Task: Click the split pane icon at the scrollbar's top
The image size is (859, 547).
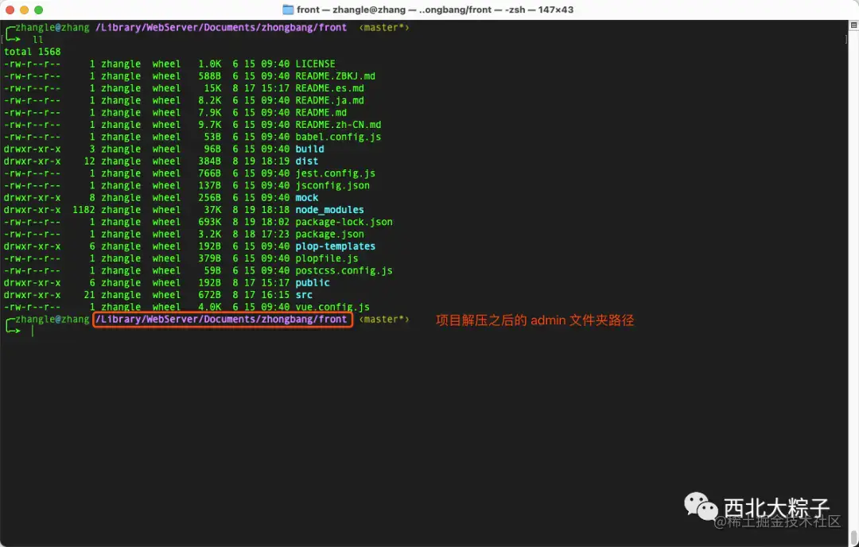Action: [x=853, y=25]
